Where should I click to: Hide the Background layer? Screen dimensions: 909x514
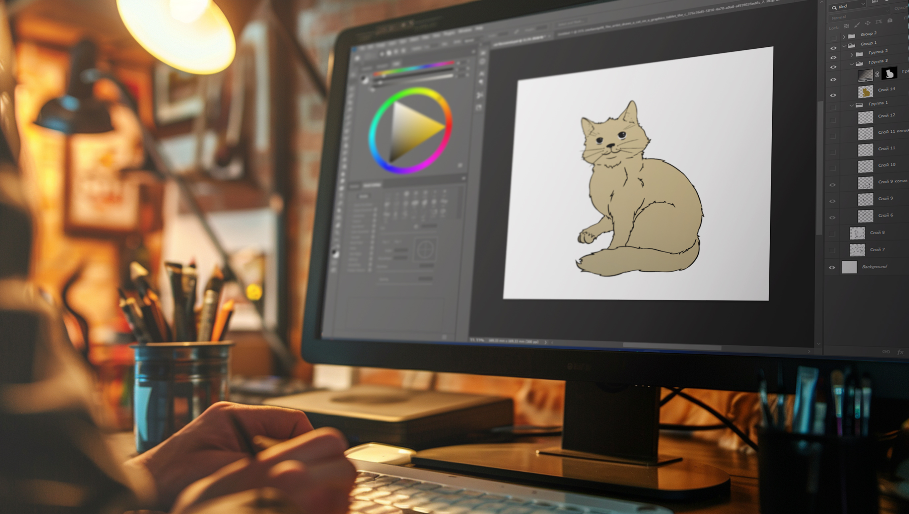832,267
